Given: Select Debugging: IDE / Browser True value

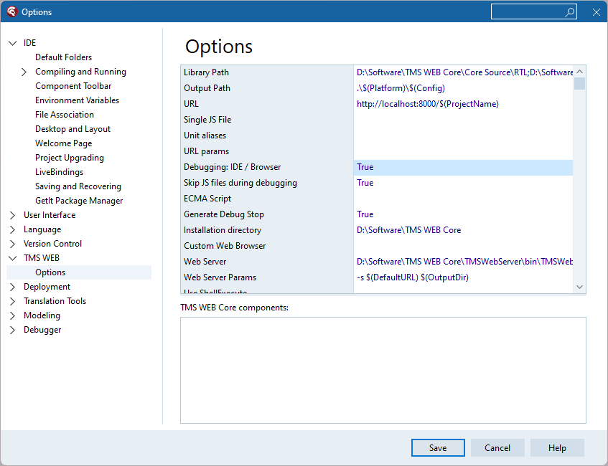Looking at the screenshot, I should (x=463, y=167).
